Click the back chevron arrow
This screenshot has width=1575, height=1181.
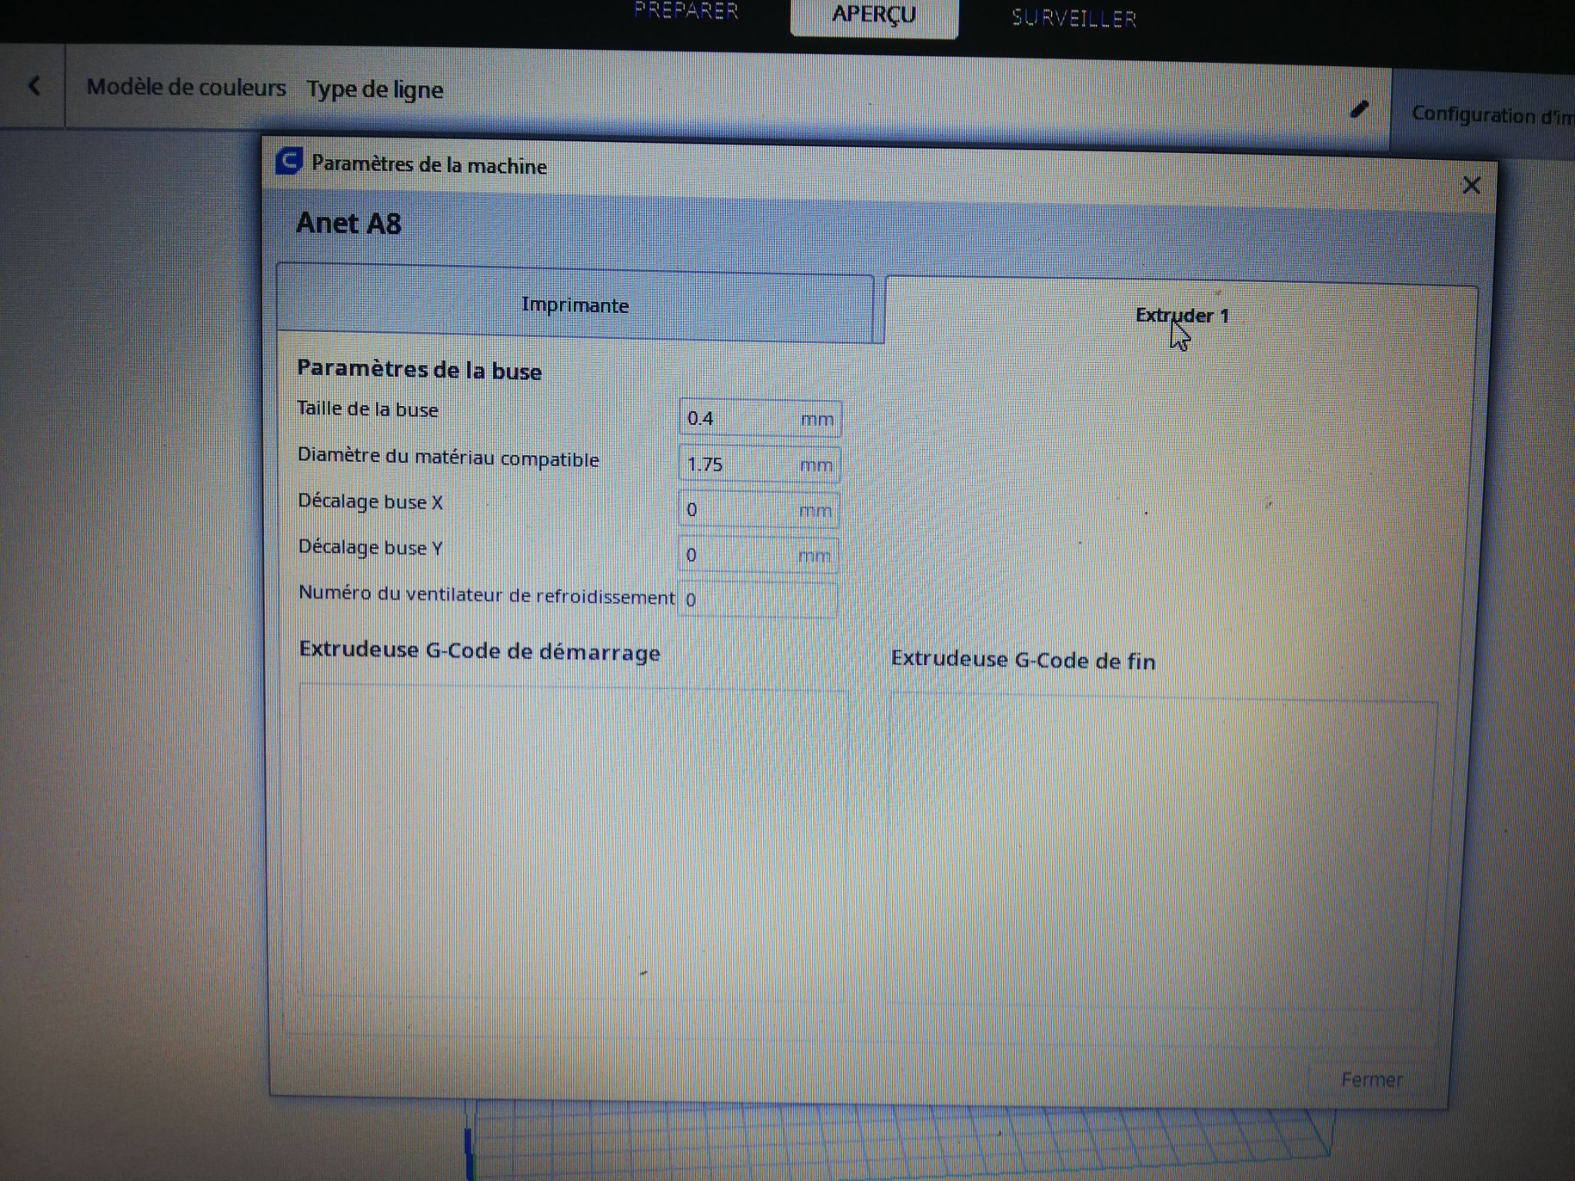point(34,85)
